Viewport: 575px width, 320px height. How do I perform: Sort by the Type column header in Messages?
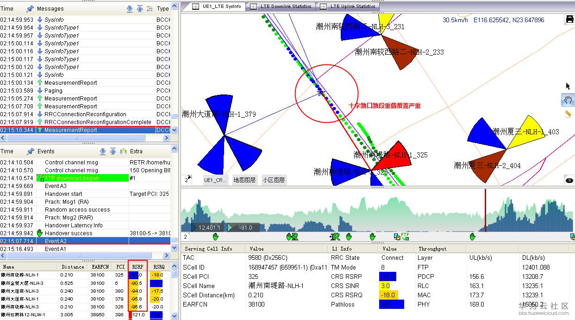162,8
